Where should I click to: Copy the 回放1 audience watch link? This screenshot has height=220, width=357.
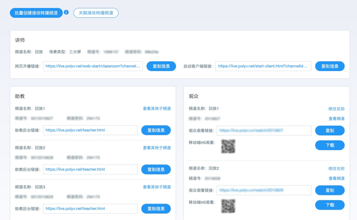330,131
